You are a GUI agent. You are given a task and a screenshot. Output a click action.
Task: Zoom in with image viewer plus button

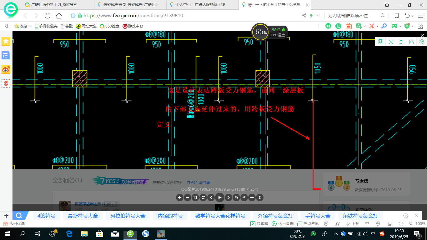pos(180,197)
